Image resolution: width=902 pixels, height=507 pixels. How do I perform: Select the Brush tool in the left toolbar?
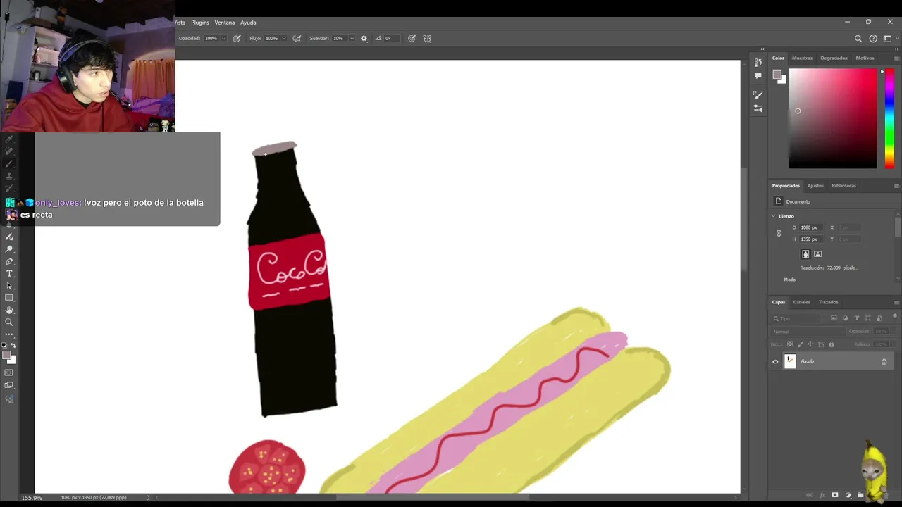9,163
